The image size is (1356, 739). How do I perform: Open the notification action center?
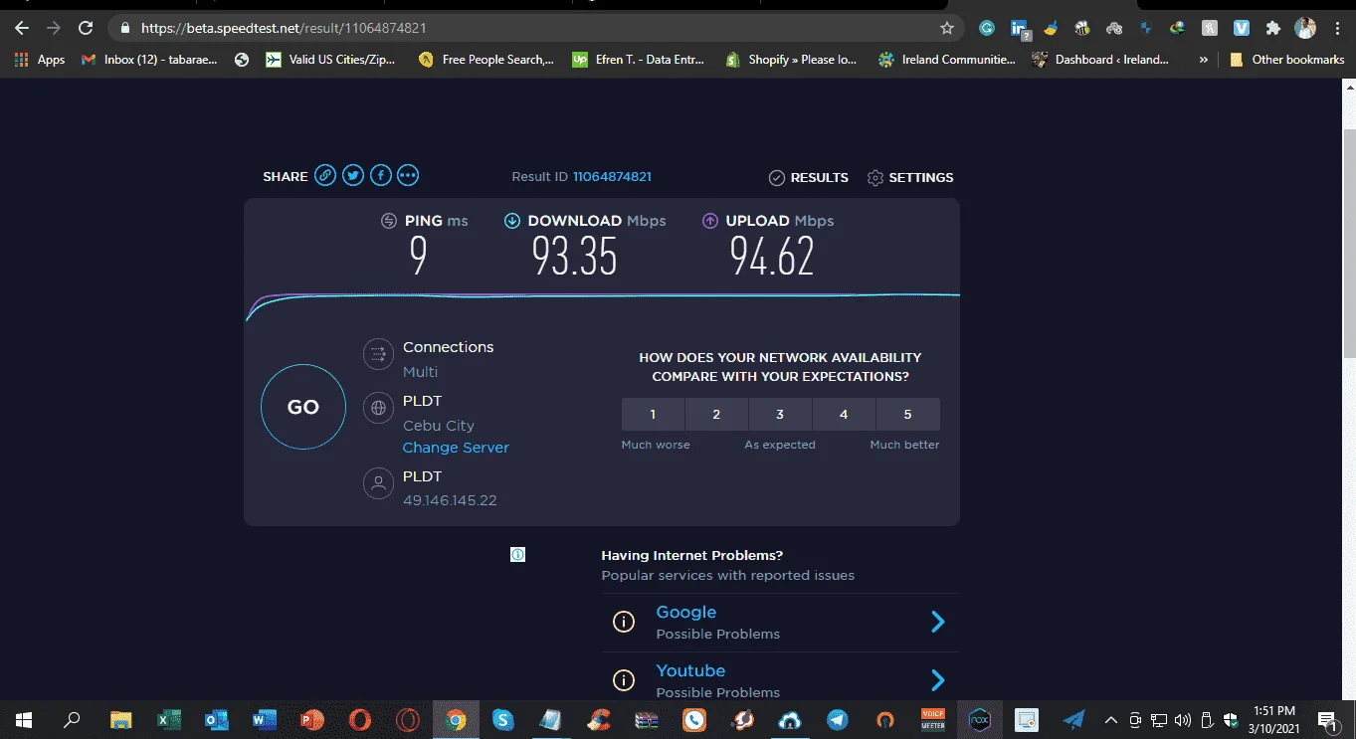click(1326, 719)
